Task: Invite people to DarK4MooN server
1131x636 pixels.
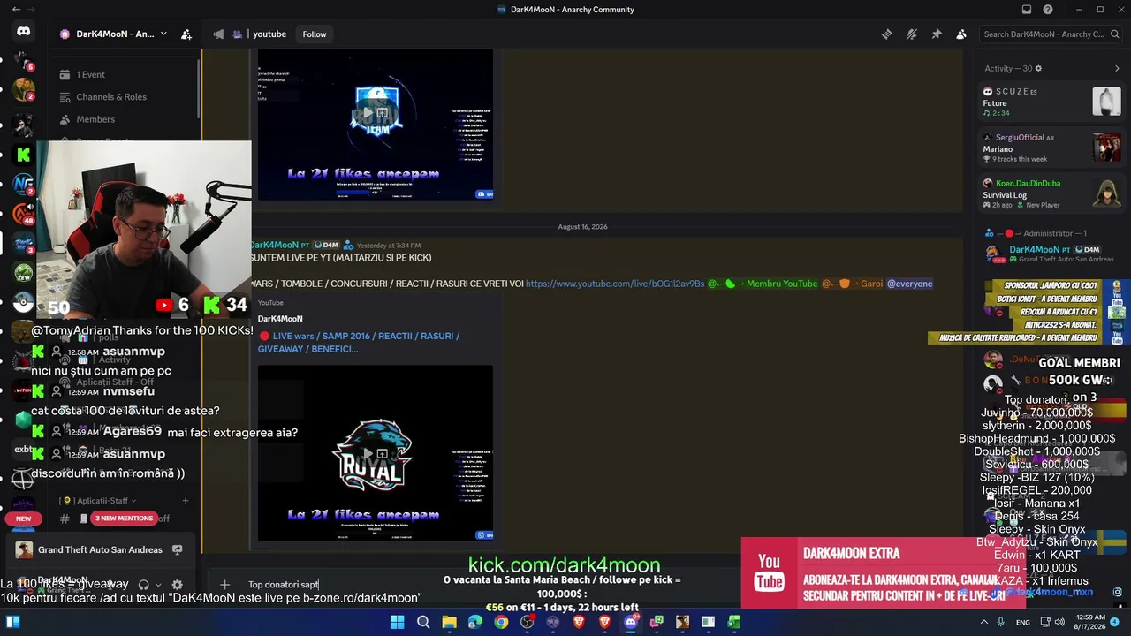Action: point(186,34)
